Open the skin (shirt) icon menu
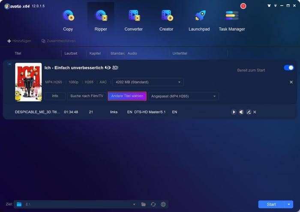Viewport: 300px width, 212px height. [269, 6]
